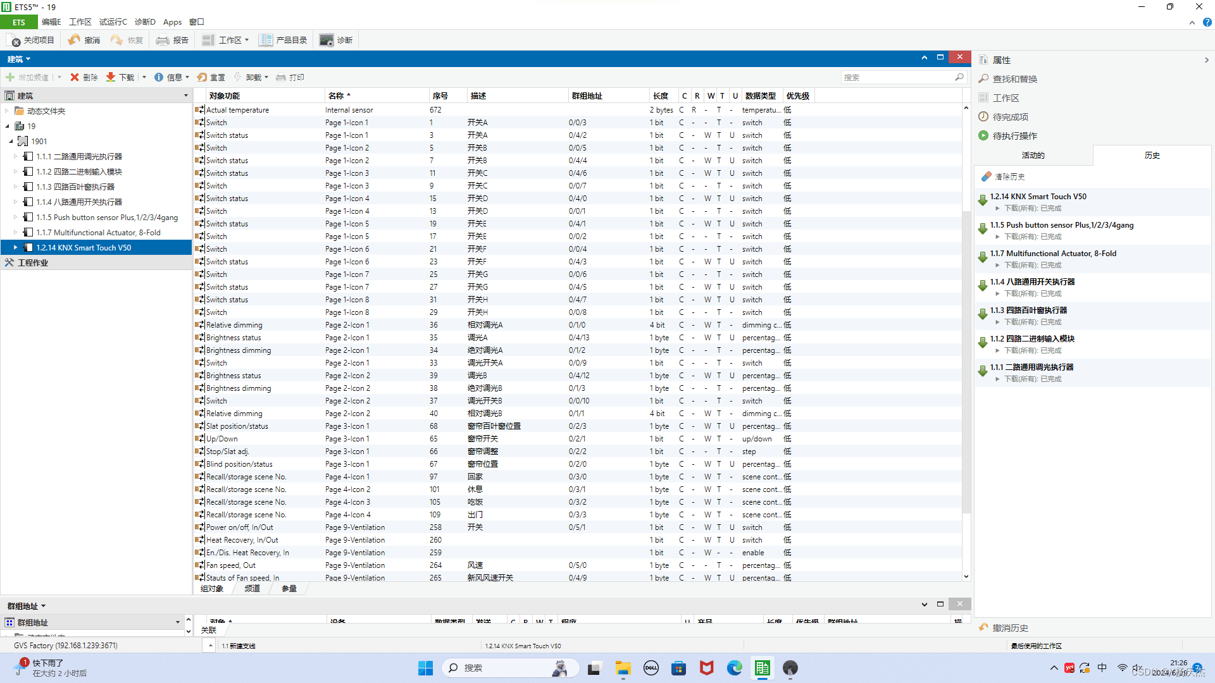Screen dimensions: 1215x683
Task: Expand 1.2.14 KNX Smart Touch download history entry
Action: tap(997, 208)
